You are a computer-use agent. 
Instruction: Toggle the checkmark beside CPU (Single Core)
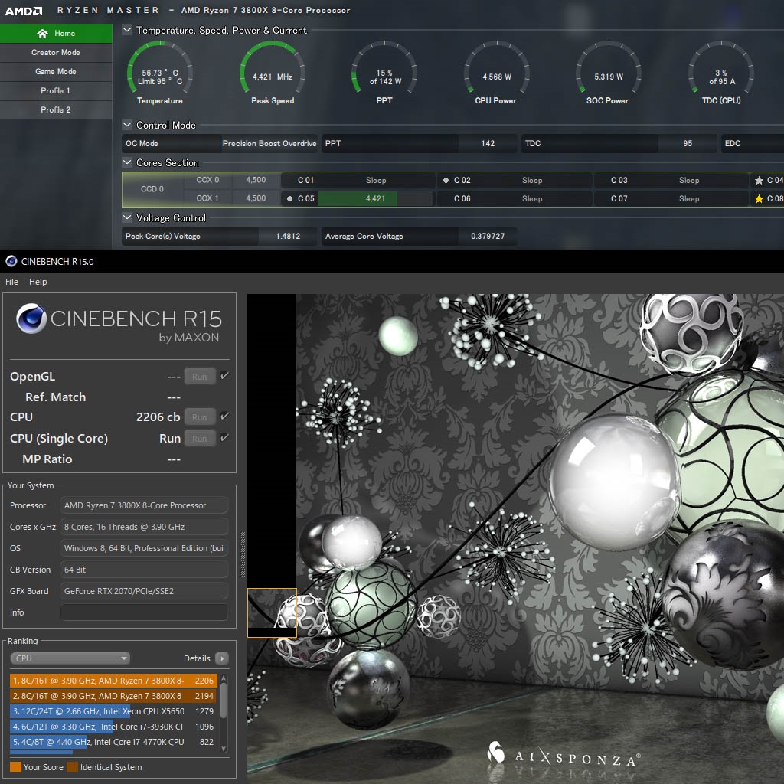[224, 437]
